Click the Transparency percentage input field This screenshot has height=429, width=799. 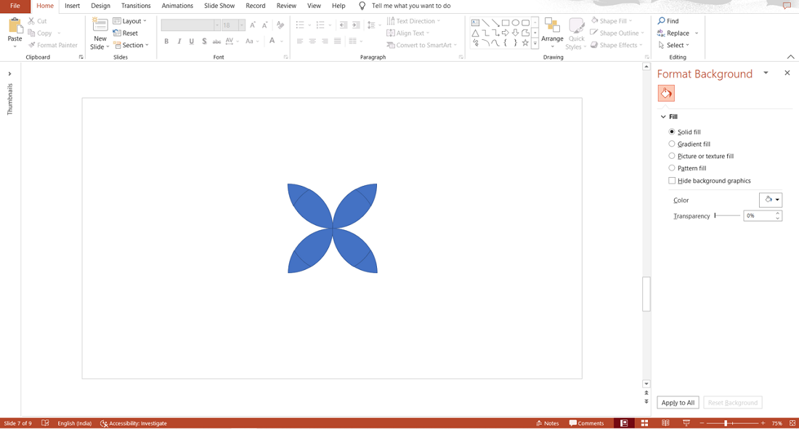(758, 216)
